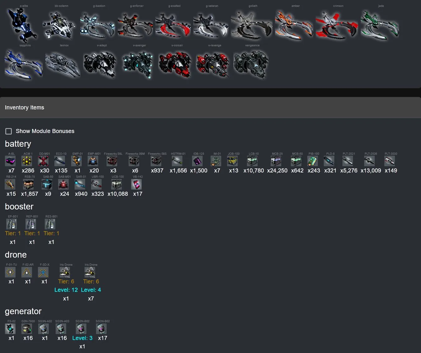Select the F-3D-X drone formation icon
421x353 pixels.
click(x=43, y=272)
